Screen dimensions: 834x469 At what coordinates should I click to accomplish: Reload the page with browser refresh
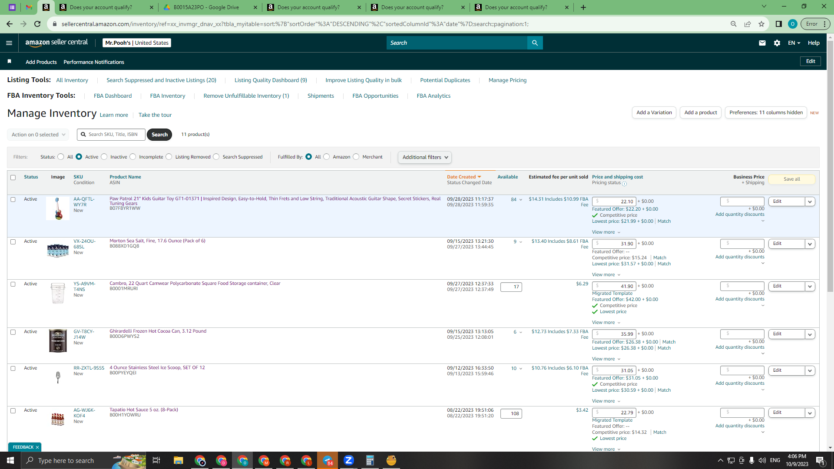[37, 24]
